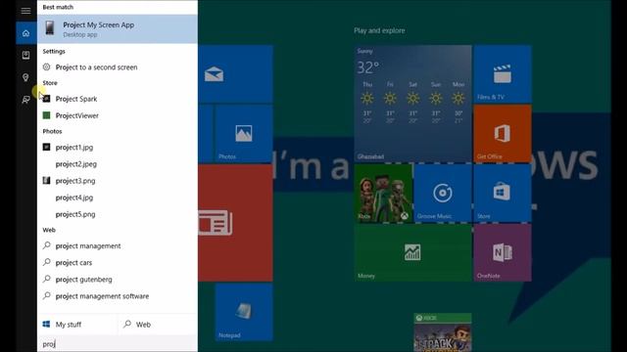Open Project to a second screen setting
Screen dimensions: 627x352
point(118,67)
